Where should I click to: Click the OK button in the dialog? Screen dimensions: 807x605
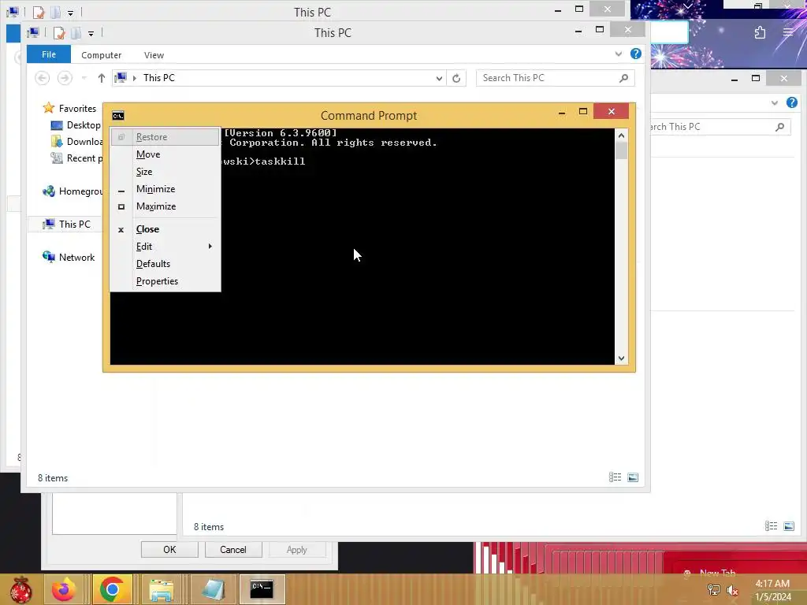click(x=169, y=549)
